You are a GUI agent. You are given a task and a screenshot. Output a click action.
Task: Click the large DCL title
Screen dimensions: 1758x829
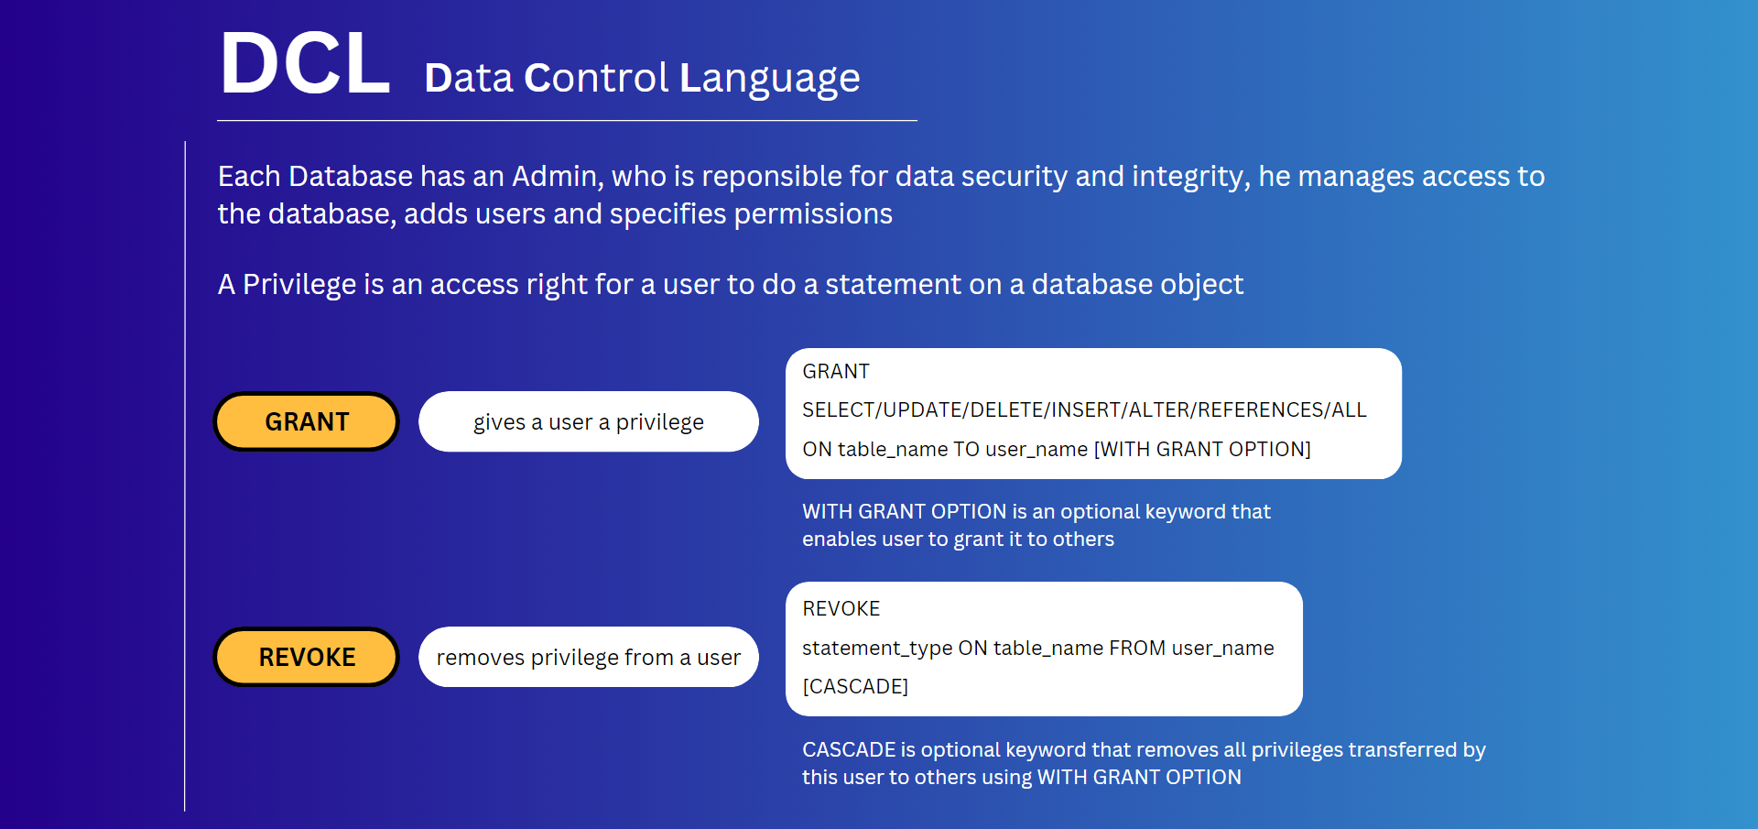tap(305, 64)
